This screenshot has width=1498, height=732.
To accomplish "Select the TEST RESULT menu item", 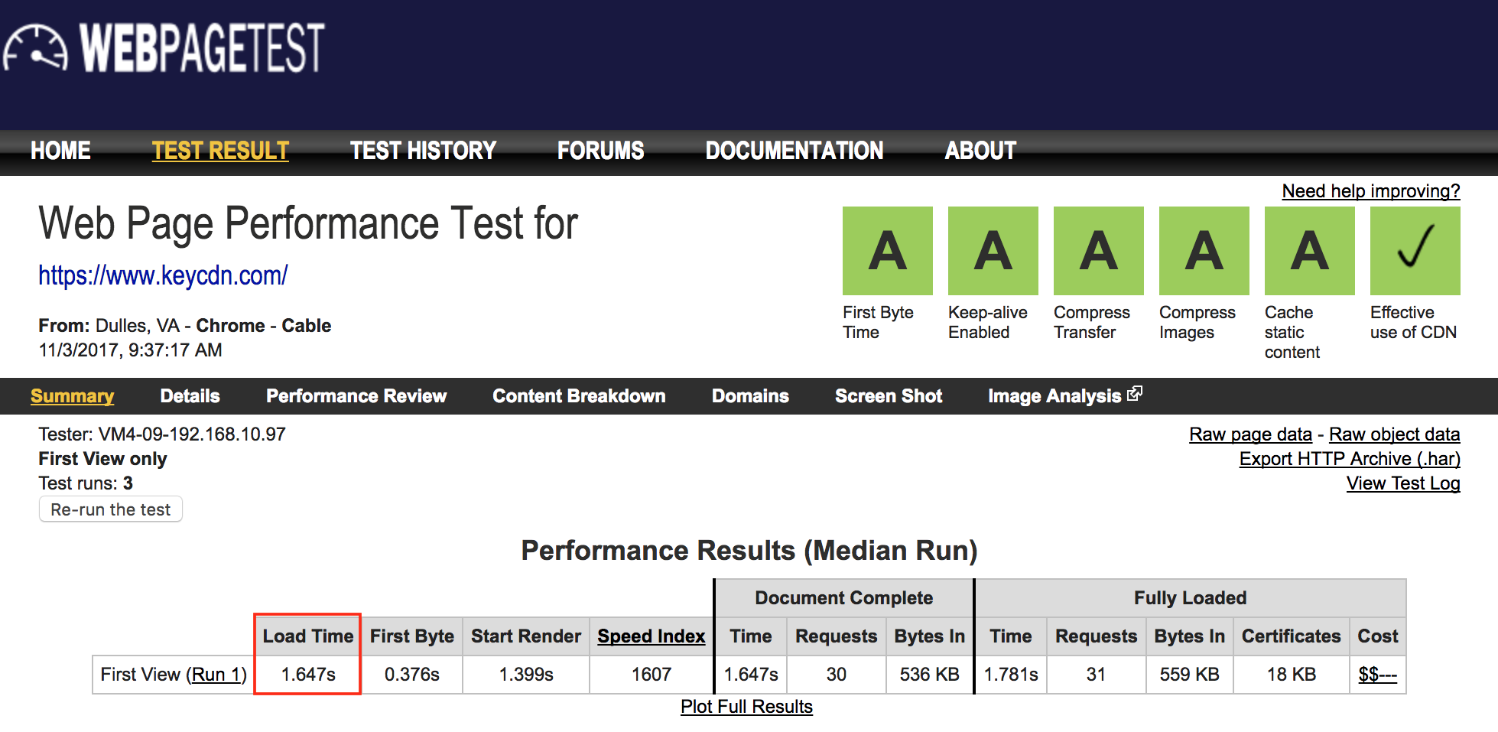I will [220, 151].
